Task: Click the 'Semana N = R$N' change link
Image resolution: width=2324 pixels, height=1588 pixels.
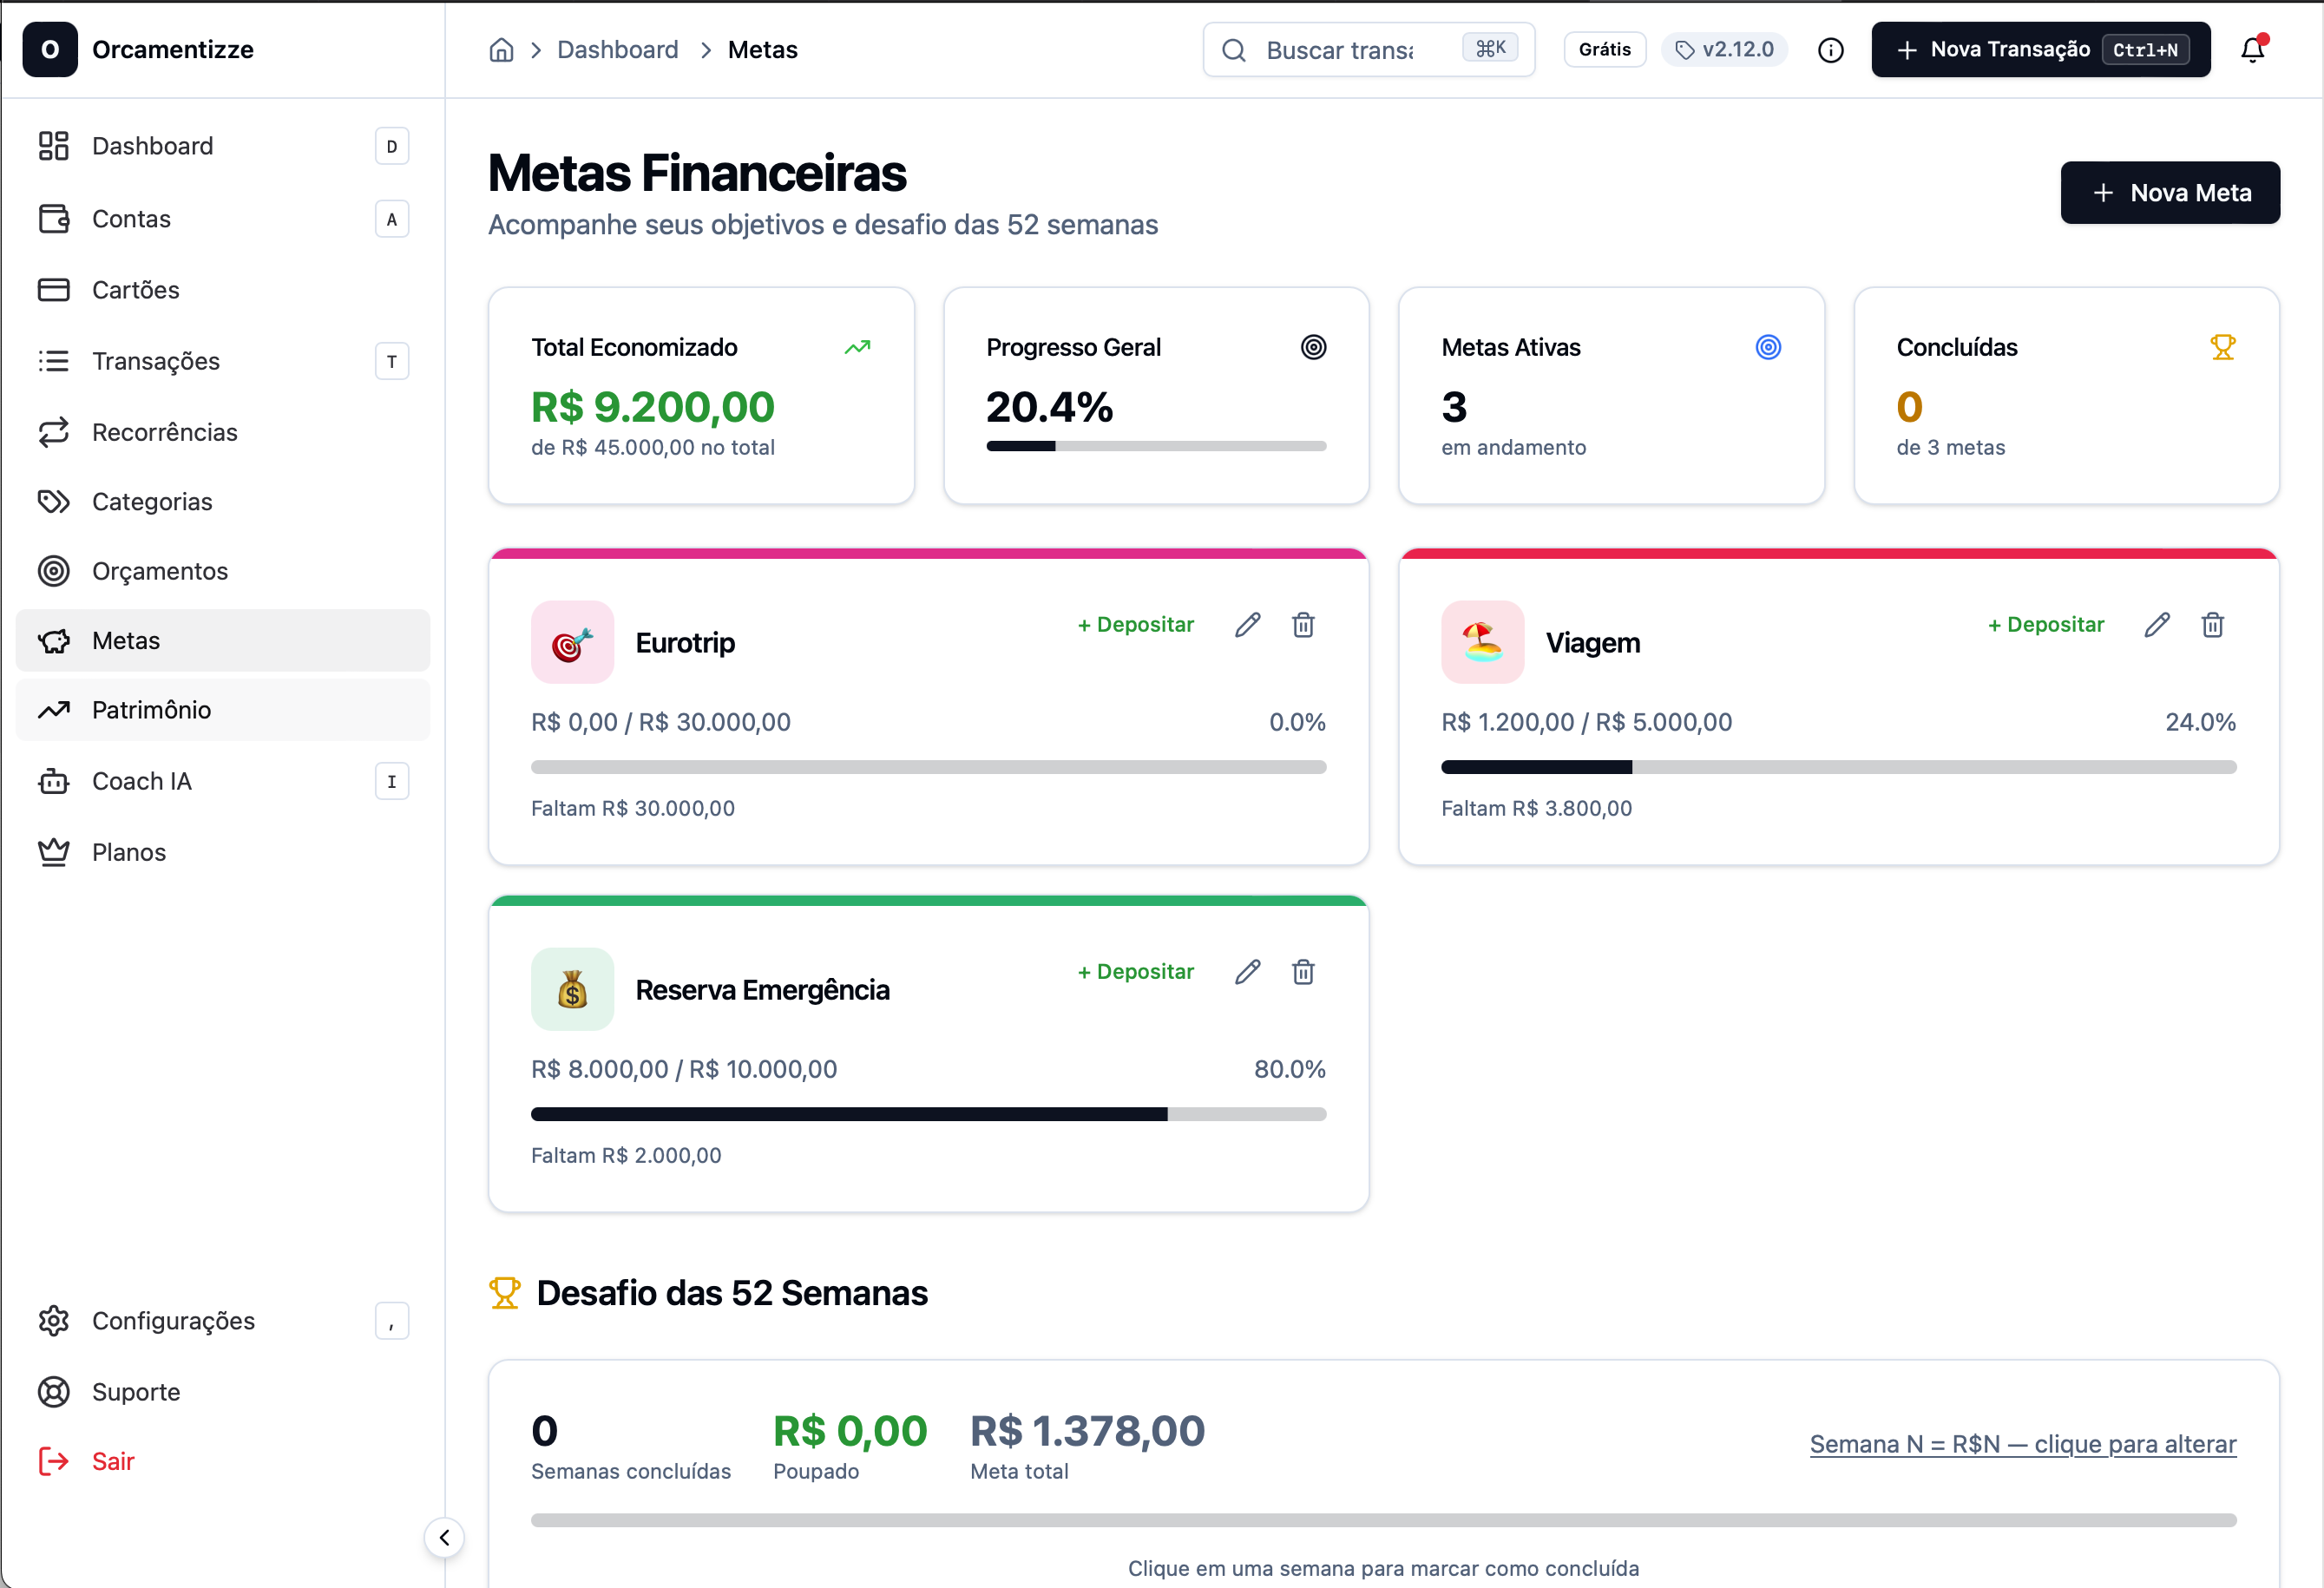Action: tap(2022, 1444)
